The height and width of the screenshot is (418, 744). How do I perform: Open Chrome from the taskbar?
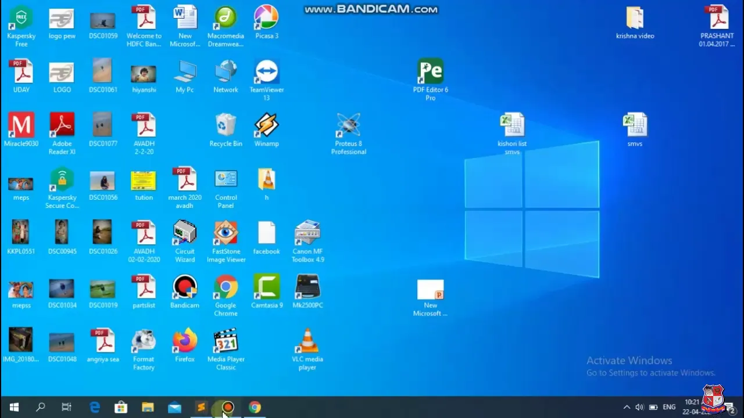coord(255,408)
